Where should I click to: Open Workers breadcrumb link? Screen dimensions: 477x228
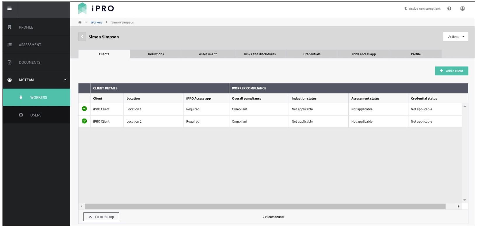96,22
